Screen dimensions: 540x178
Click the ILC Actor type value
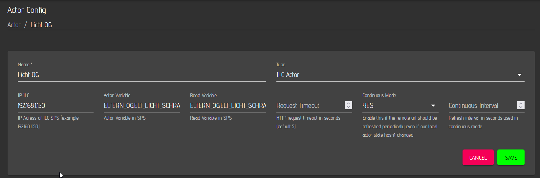(288, 75)
